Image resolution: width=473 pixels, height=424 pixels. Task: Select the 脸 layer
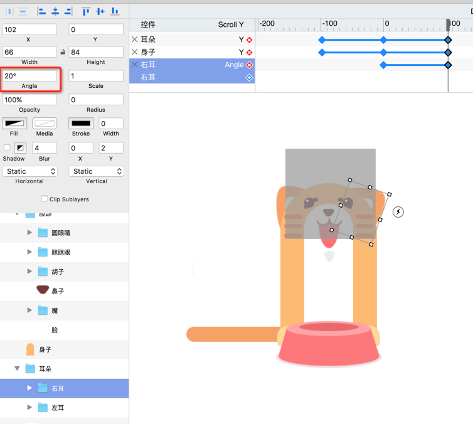click(x=64, y=330)
